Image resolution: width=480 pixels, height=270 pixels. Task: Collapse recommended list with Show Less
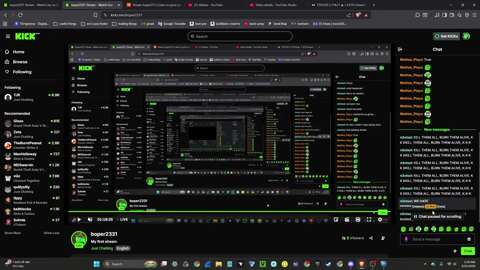pyautogui.click(x=52, y=233)
